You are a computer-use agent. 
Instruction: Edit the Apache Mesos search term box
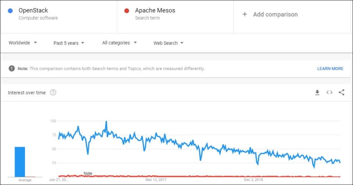click(x=175, y=17)
